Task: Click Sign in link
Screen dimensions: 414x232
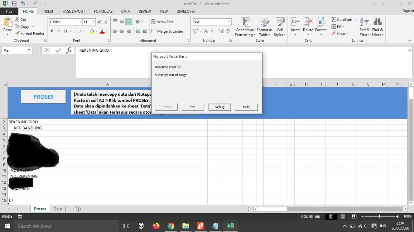Action: [408, 11]
